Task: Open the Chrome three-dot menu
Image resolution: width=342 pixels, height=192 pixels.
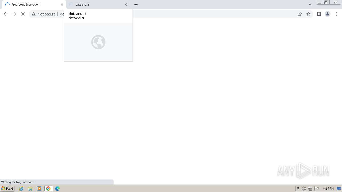Action: pyautogui.click(x=336, y=14)
